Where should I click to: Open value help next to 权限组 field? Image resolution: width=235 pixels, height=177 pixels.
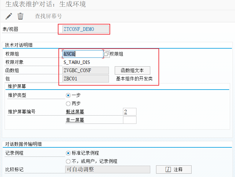pos(106,54)
